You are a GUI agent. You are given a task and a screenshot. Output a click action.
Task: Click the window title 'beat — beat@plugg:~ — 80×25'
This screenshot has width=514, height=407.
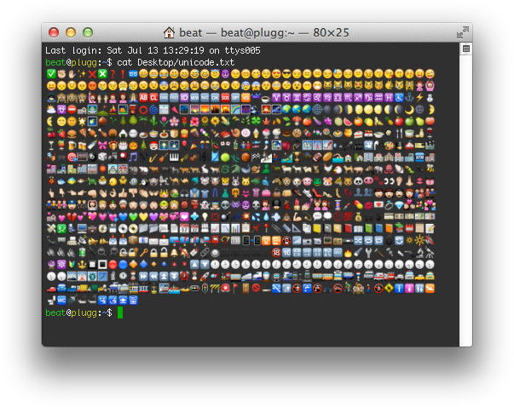(x=264, y=32)
